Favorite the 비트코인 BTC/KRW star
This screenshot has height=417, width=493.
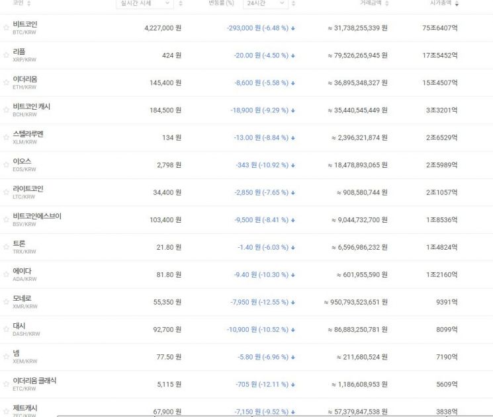click(6, 28)
